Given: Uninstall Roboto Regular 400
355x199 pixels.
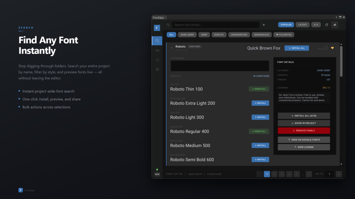Looking at the screenshot, I should tap(259, 131).
